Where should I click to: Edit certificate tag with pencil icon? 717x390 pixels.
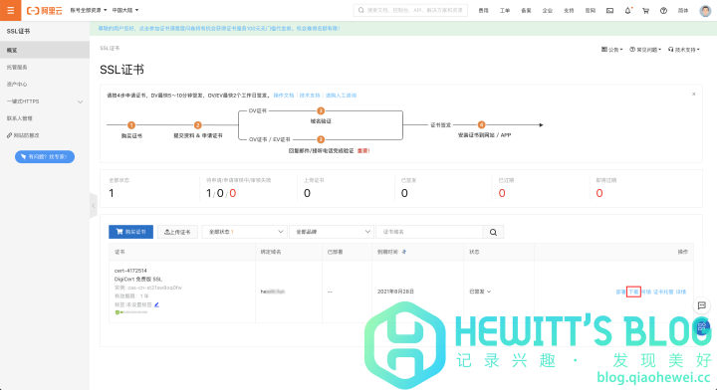(157, 304)
